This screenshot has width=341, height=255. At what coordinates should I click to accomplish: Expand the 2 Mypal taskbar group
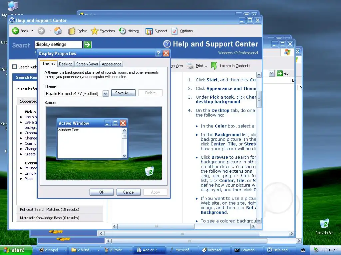[x=66, y=250]
